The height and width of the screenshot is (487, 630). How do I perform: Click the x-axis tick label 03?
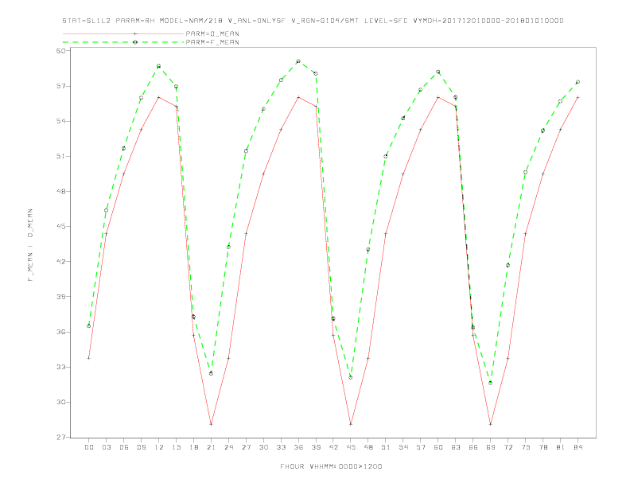(x=106, y=447)
